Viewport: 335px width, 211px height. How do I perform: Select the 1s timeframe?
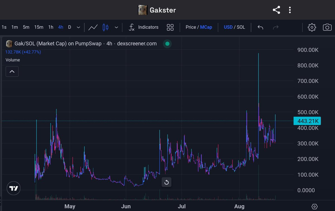pyautogui.click(x=4, y=27)
